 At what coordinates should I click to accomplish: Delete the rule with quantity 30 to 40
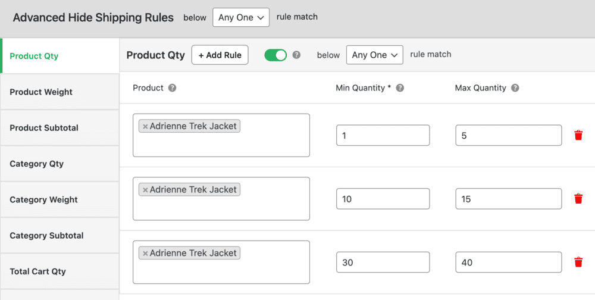pos(578,262)
